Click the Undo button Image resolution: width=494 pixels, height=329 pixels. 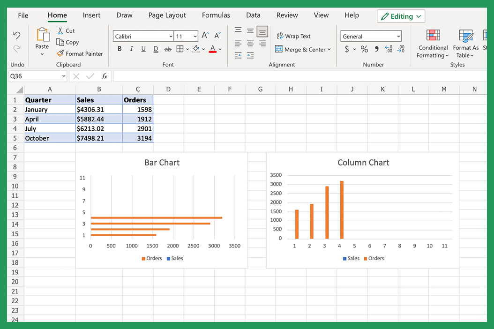click(17, 35)
